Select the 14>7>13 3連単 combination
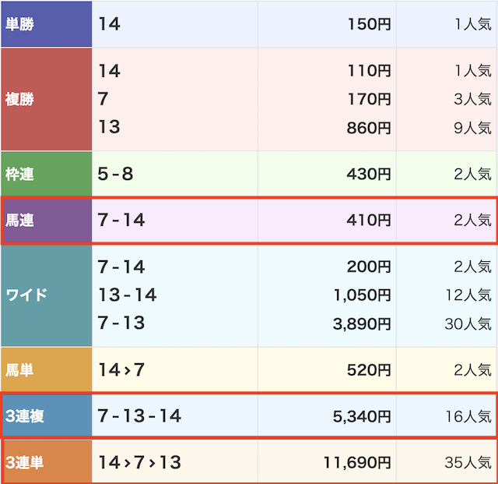Viewport: 498px width, 484px height. click(x=139, y=462)
